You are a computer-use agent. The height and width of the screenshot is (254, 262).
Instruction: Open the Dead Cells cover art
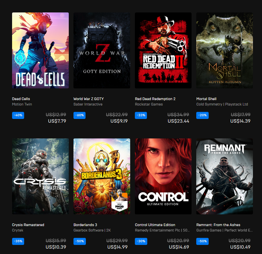point(40,50)
